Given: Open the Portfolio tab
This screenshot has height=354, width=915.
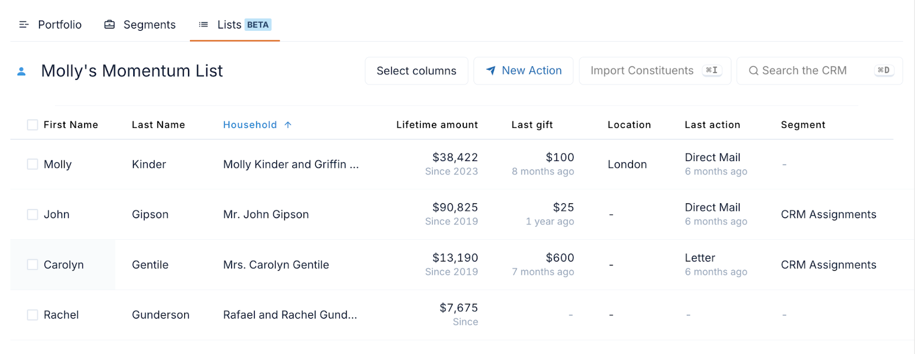Looking at the screenshot, I should [x=50, y=25].
